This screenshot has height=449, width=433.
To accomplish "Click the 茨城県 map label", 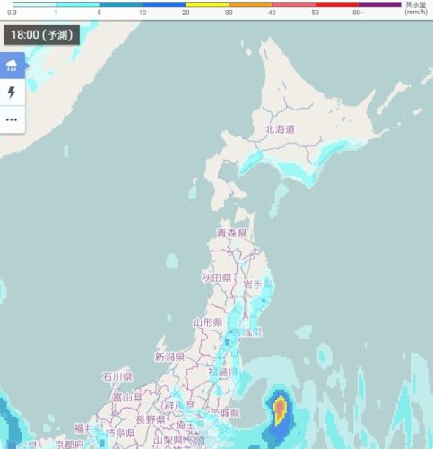I will point(225,413).
